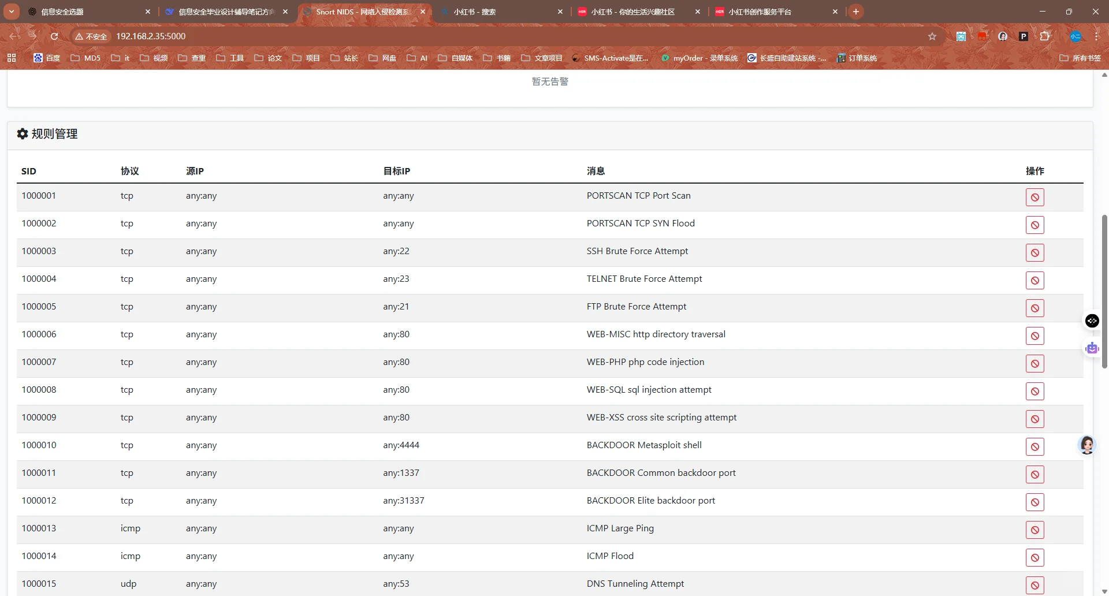
Task: Select SID cell 1000010
Action: (x=39, y=445)
